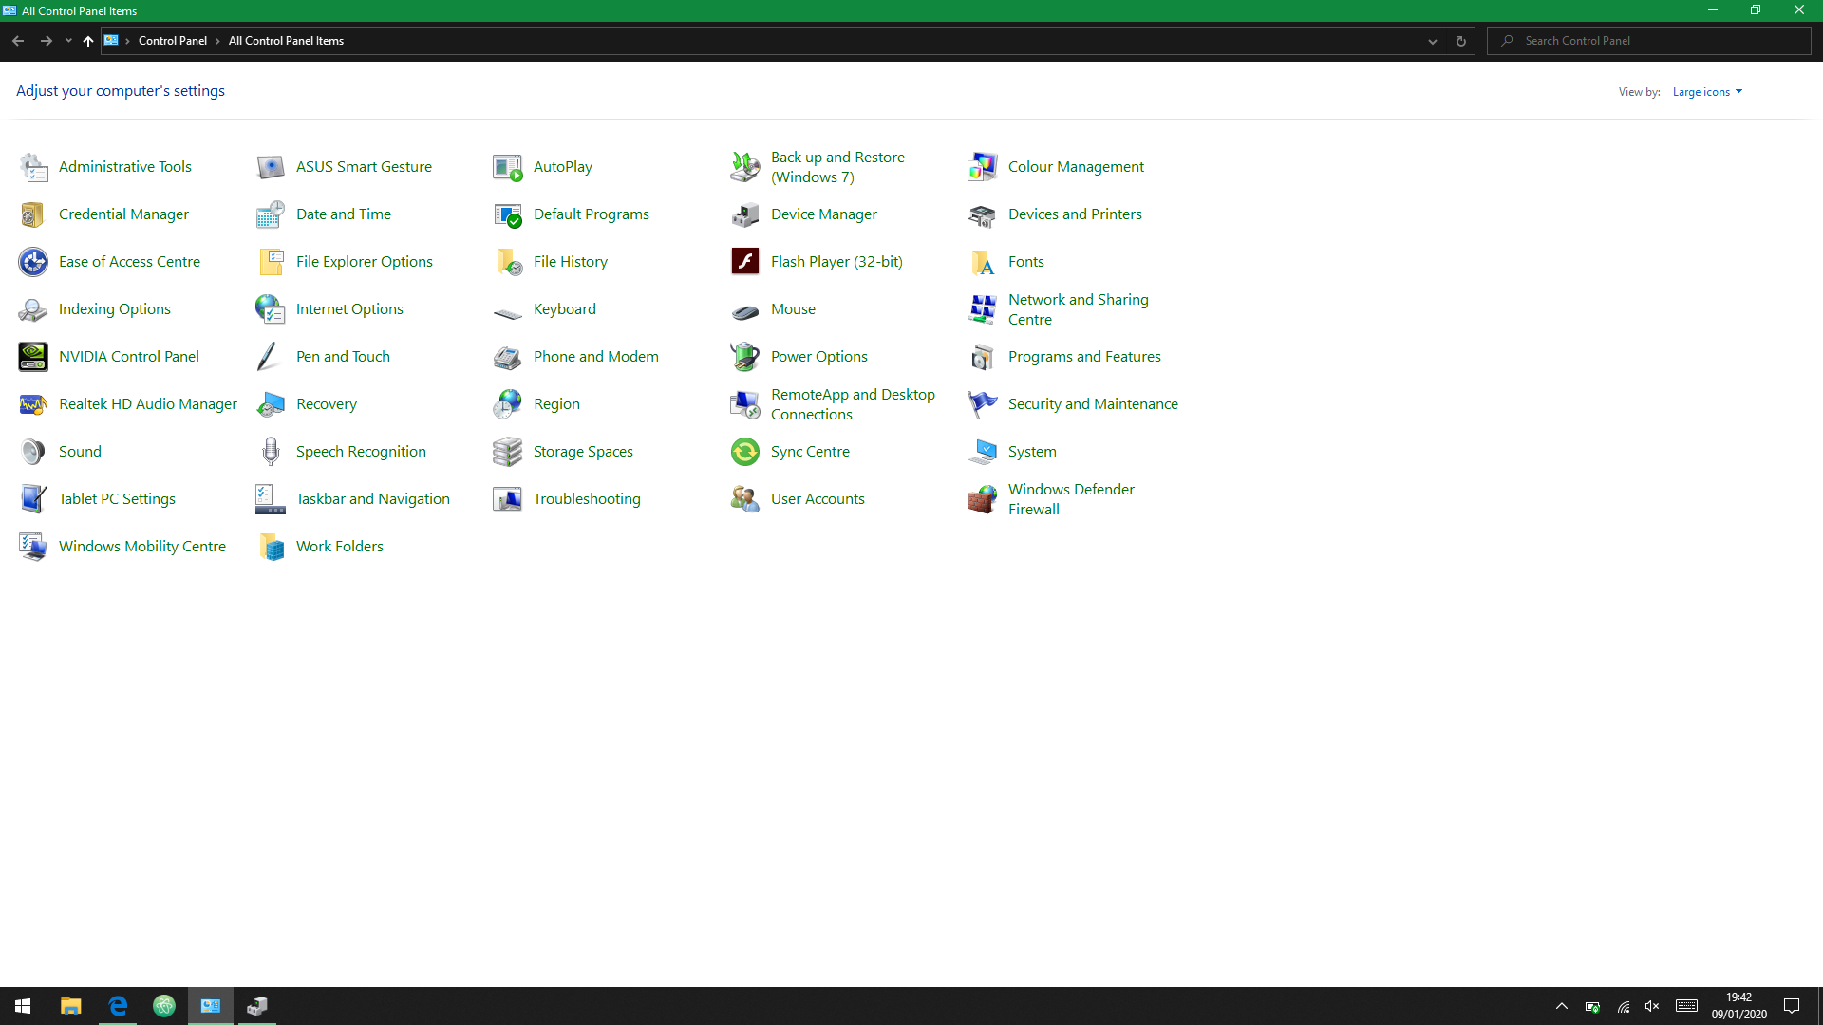
Task: Open the Action Centre notifications icon
Action: (x=1792, y=1006)
